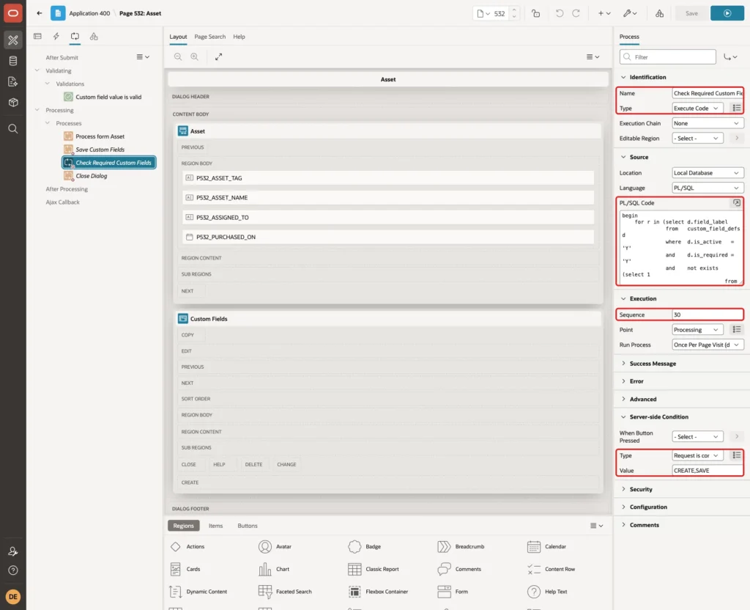The height and width of the screenshot is (610, 750).
Task: Switch gallery to the Buttons tab
Action: coord(248,526)
